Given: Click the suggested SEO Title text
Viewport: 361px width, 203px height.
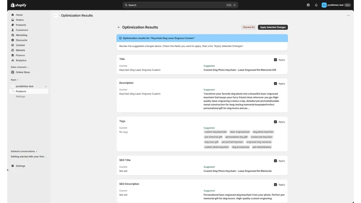Looking at the screenshot, I should tap(237, 171).
